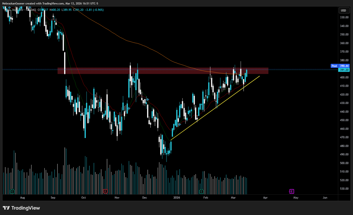Click the purple upcoming earnings marker before May
Image resolution: width=353 pixels, height=215 pixels.
(292, 192)
